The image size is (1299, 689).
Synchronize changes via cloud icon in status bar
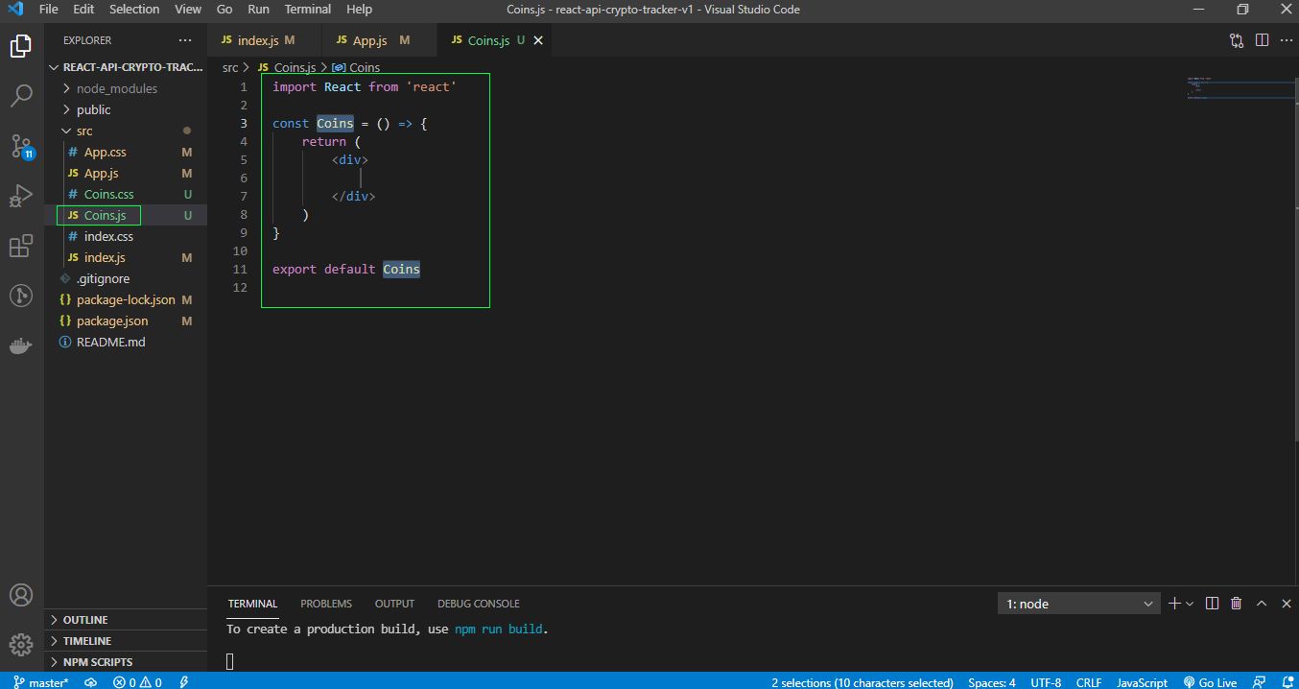(x=91, y=682)
